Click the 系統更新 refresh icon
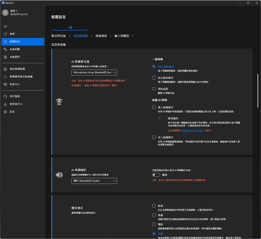This screenshot has height=239, width=261. tap(5, 57)
